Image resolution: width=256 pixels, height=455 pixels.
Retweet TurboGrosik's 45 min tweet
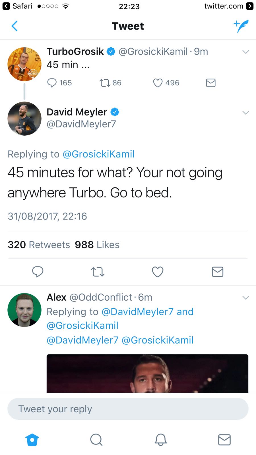(104, 83)
